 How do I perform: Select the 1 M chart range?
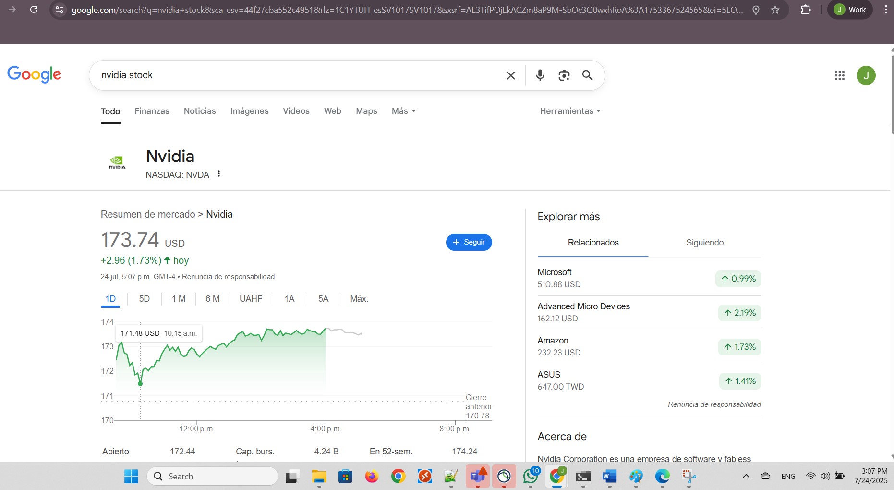pyautogui.click(x=179, y=299)
